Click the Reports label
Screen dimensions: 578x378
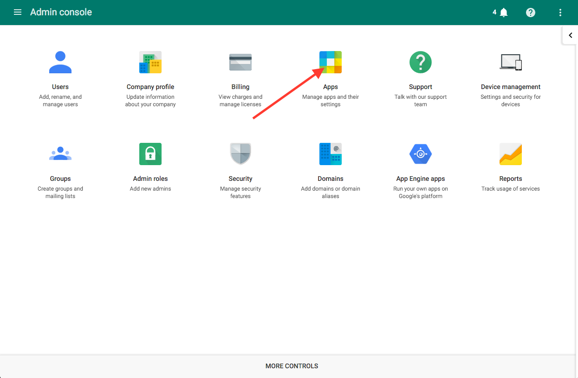[511, 179]
